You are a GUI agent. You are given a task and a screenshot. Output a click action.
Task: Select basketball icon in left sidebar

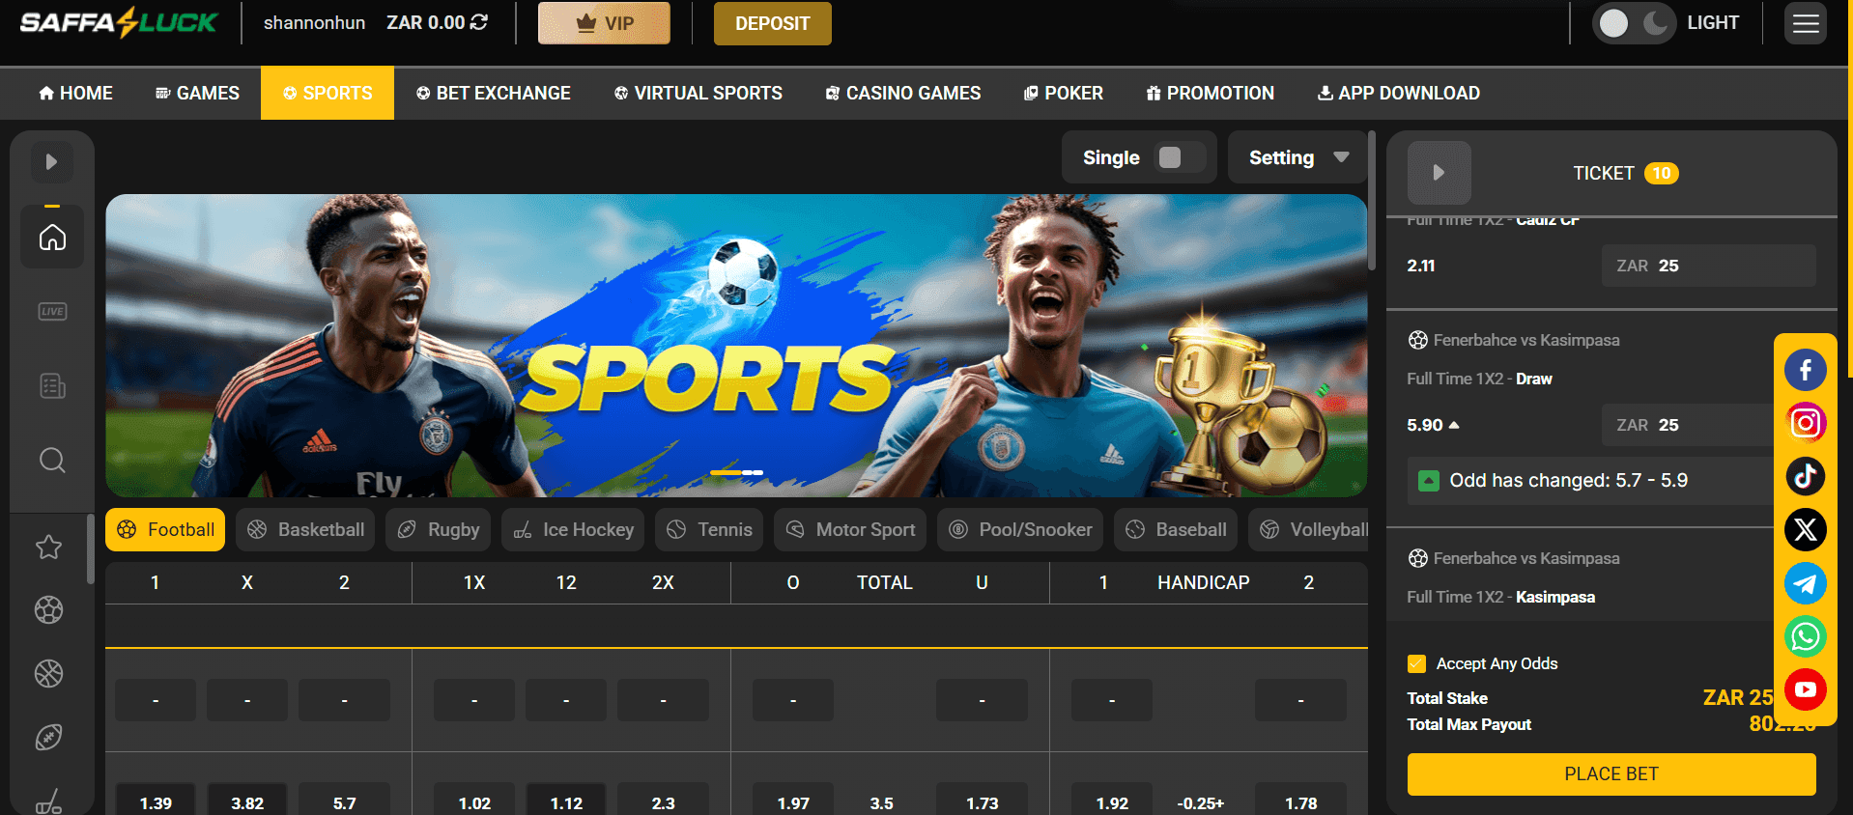tap(48, 673)
